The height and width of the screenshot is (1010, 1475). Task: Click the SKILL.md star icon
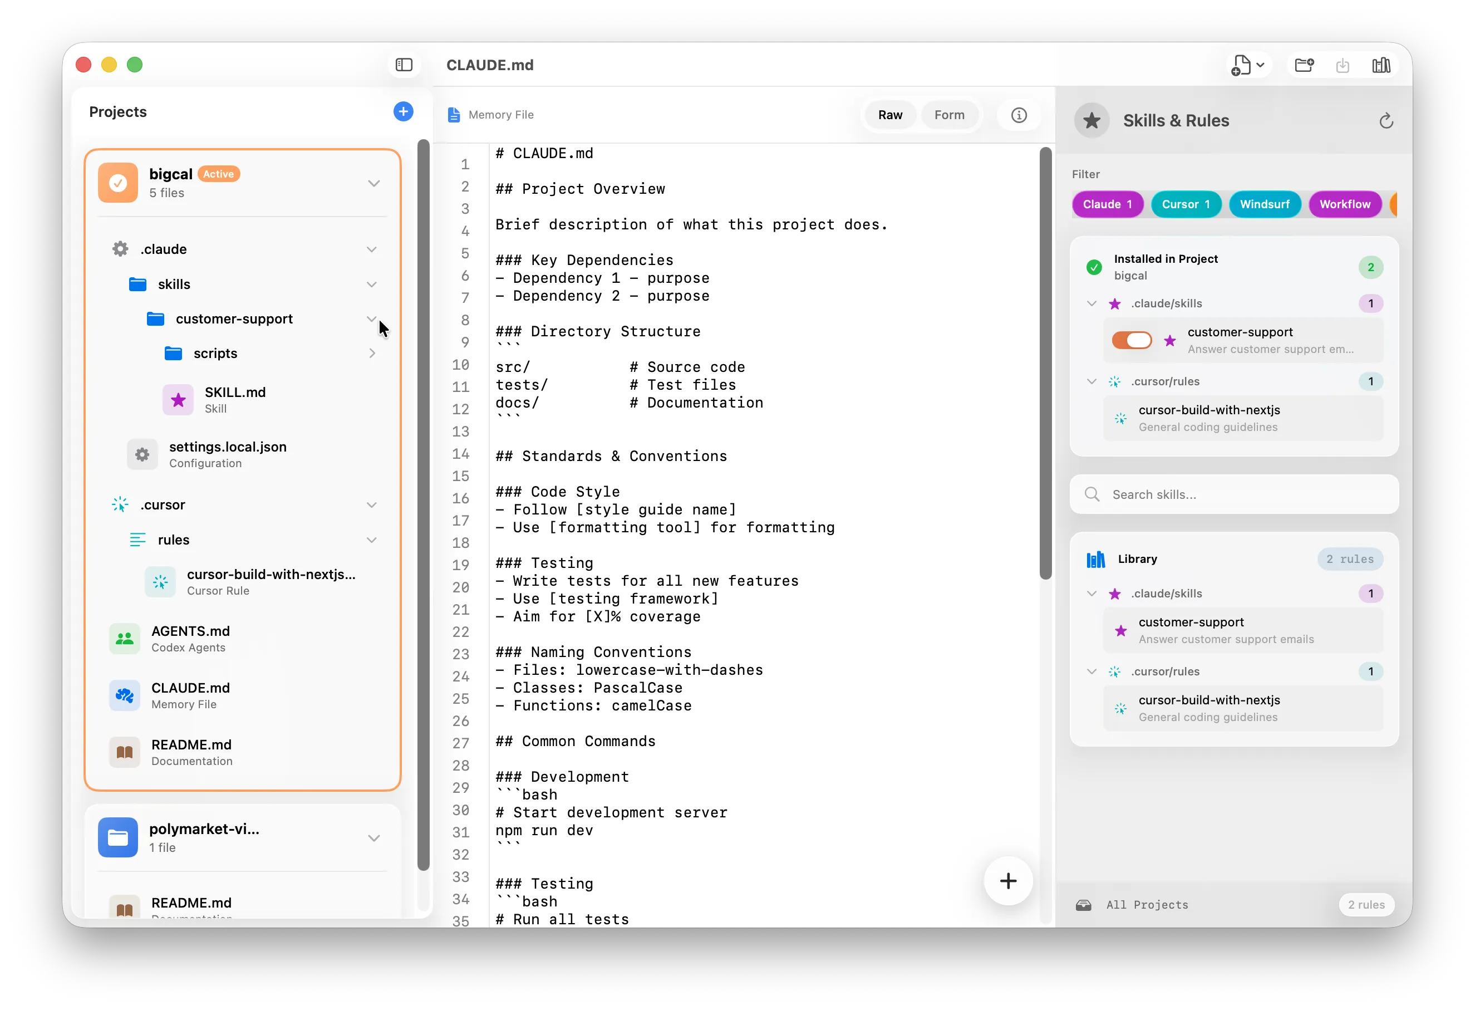pyautogui.click(x=178, y=400)
